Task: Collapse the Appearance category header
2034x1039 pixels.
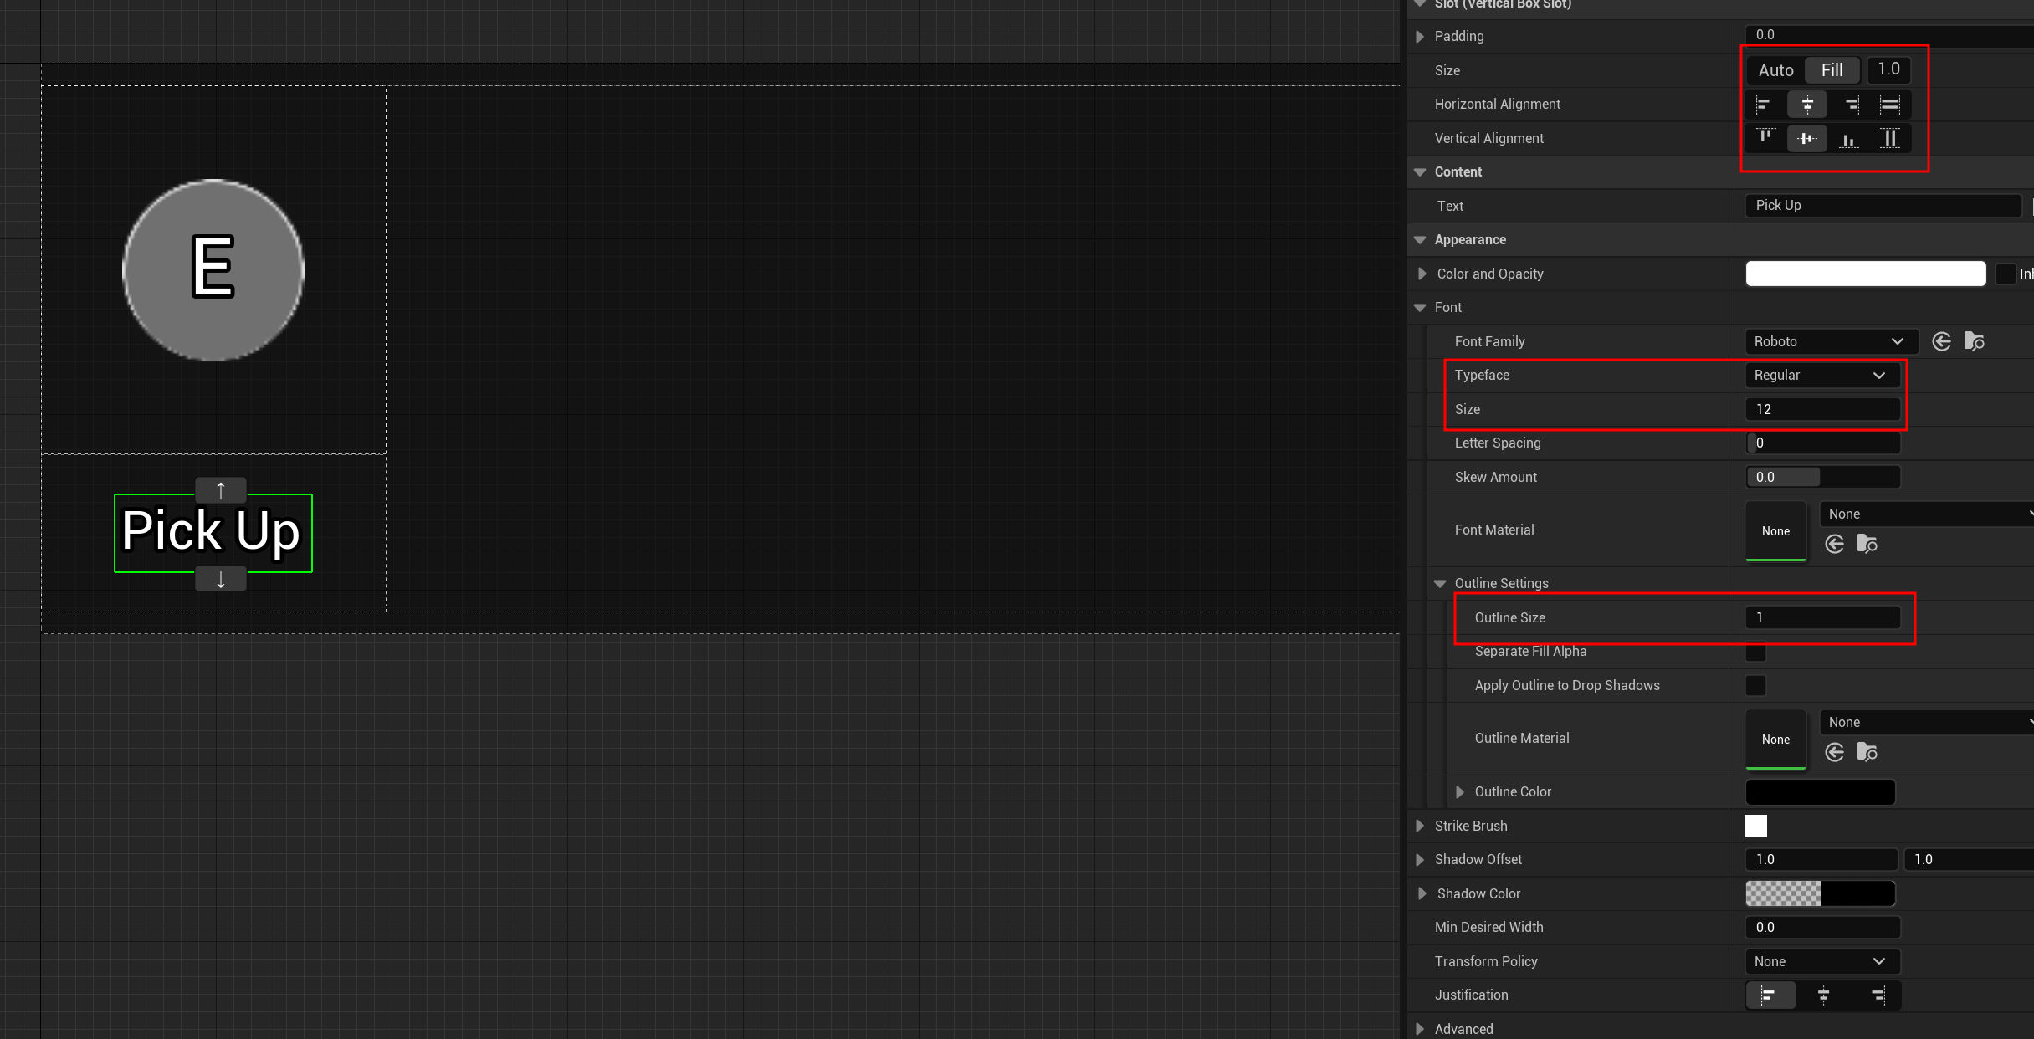Action: [1420, 240]
